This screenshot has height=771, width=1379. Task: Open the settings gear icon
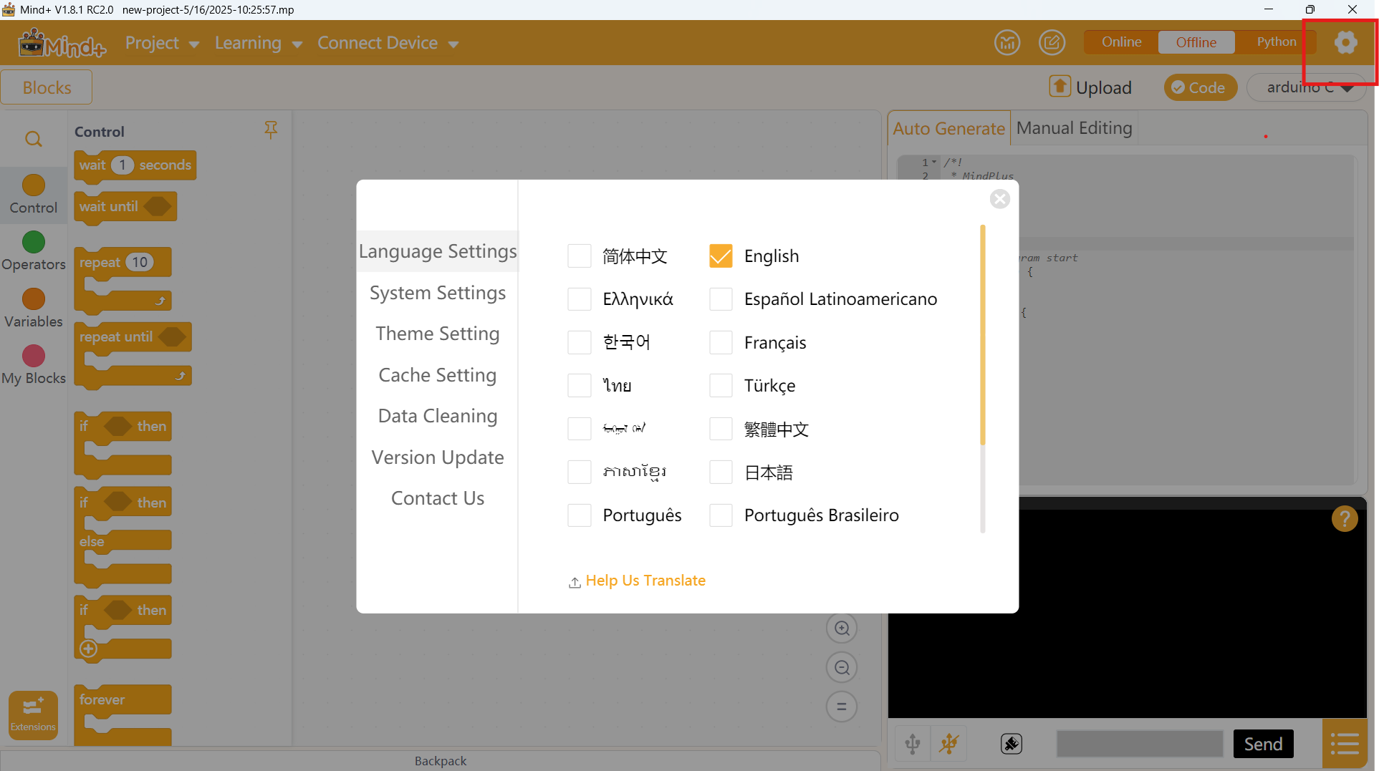point(1345,43)
